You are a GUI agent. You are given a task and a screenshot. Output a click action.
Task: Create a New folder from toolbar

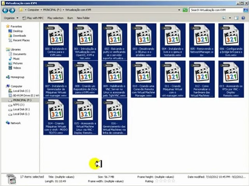pos(83,18)
